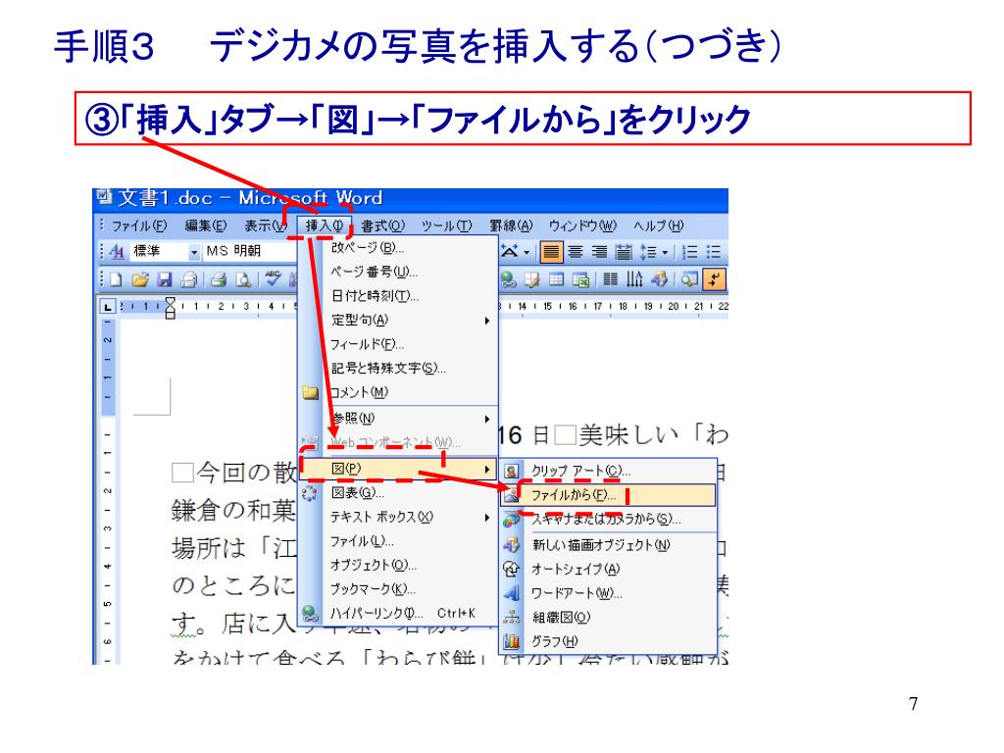
Task: Click the character scaling icon
Action: tap(509, 252)
